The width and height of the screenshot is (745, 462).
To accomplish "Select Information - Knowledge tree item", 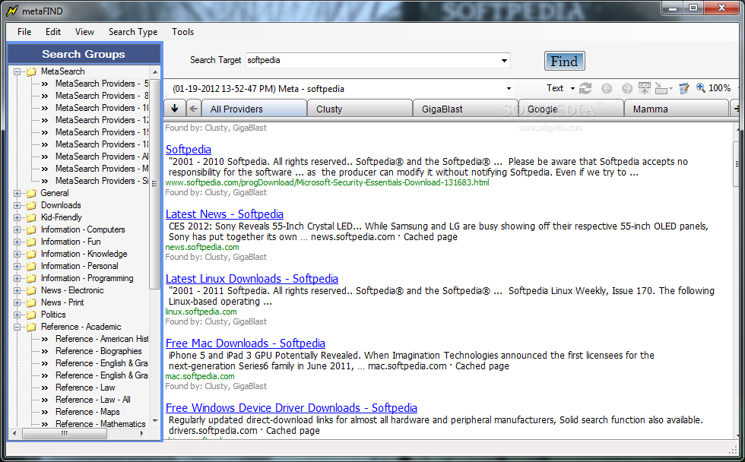I will (x=84, y=254).
